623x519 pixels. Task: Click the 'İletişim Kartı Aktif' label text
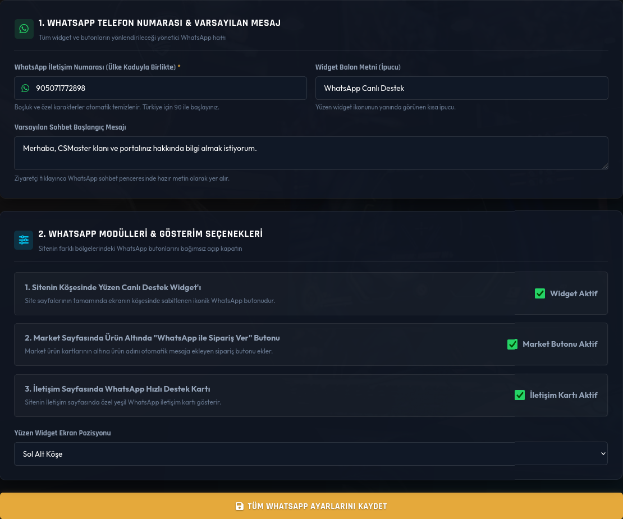[x=564, y=395]
